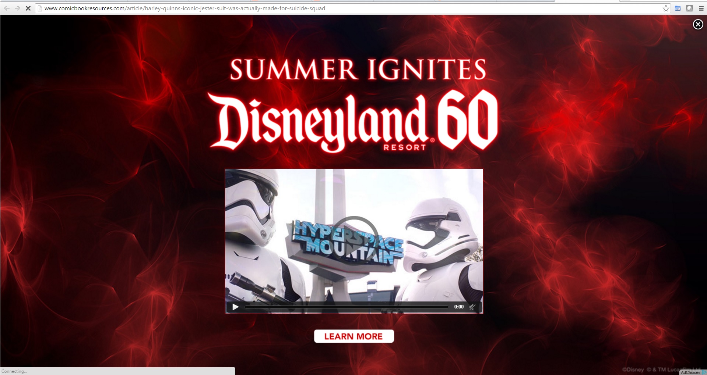The width and height of the screenshot is (707, 375).
Task: Close the Disneyland ad overlay
Action: 698,24
